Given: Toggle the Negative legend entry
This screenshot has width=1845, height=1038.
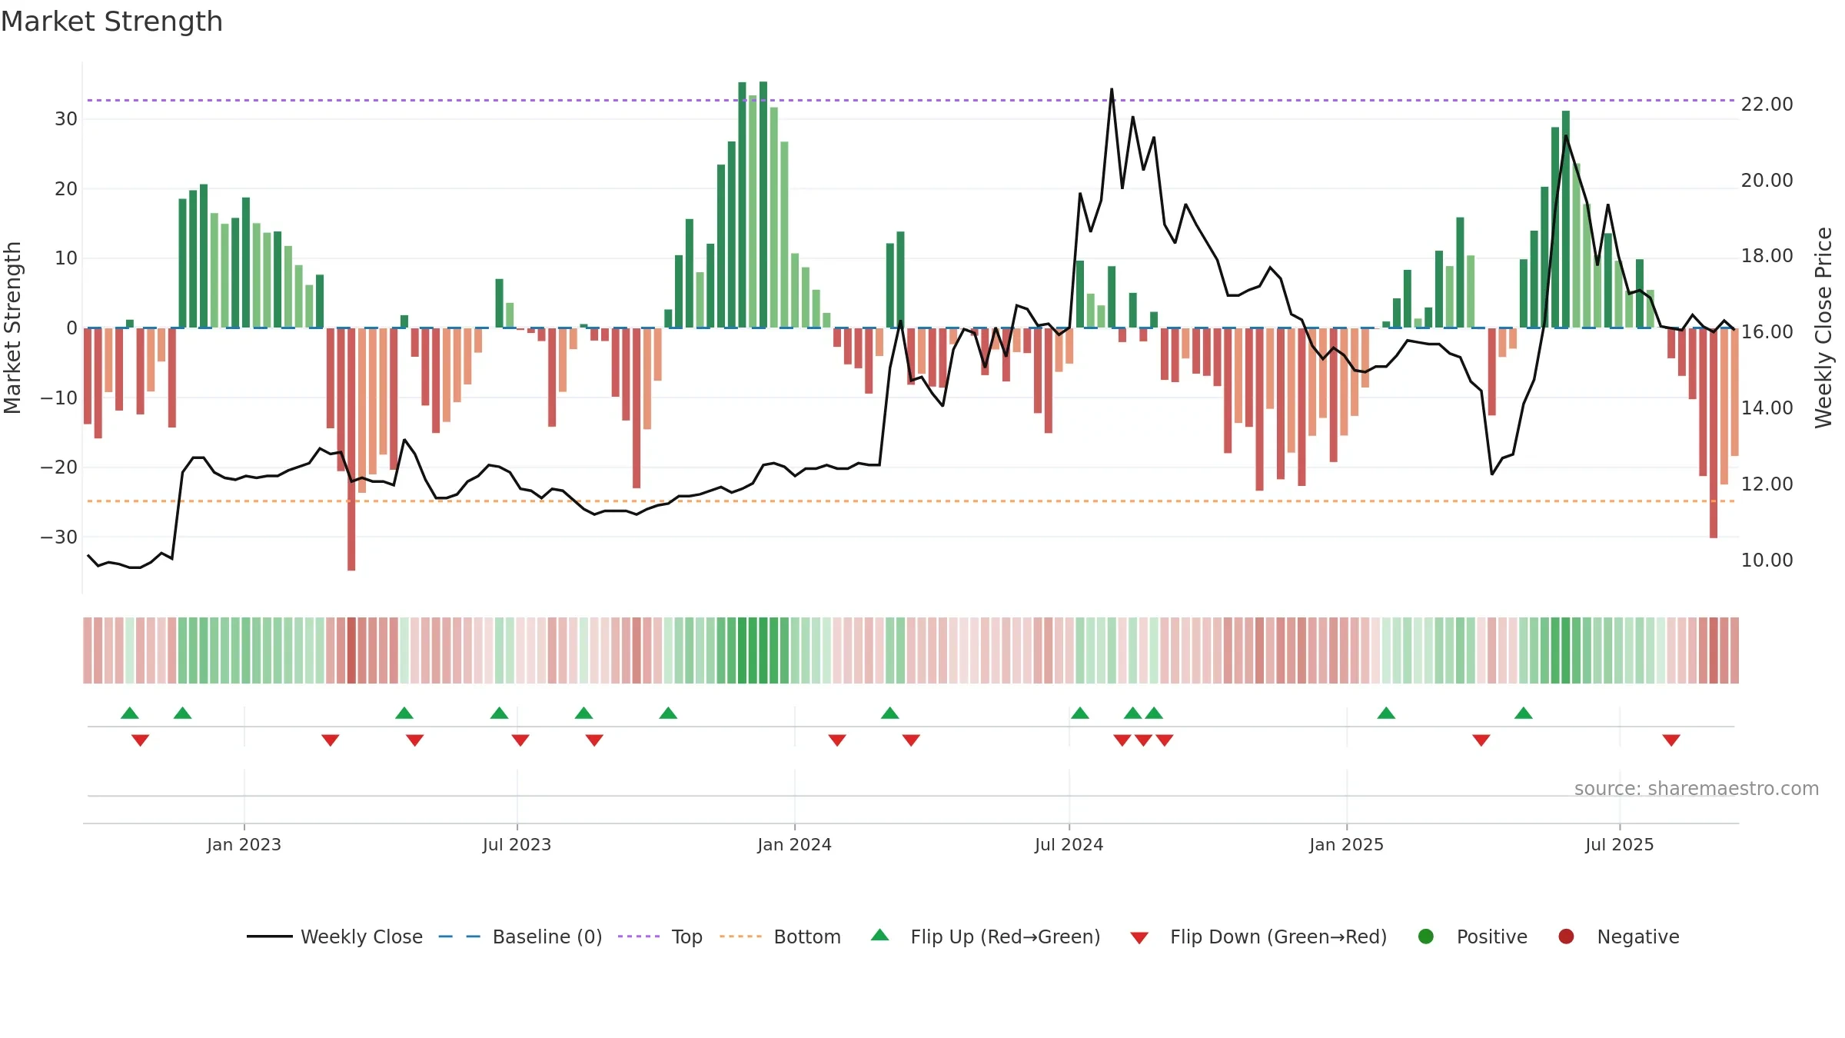Looking at the screenshot, I should (x=1618, y=937).
